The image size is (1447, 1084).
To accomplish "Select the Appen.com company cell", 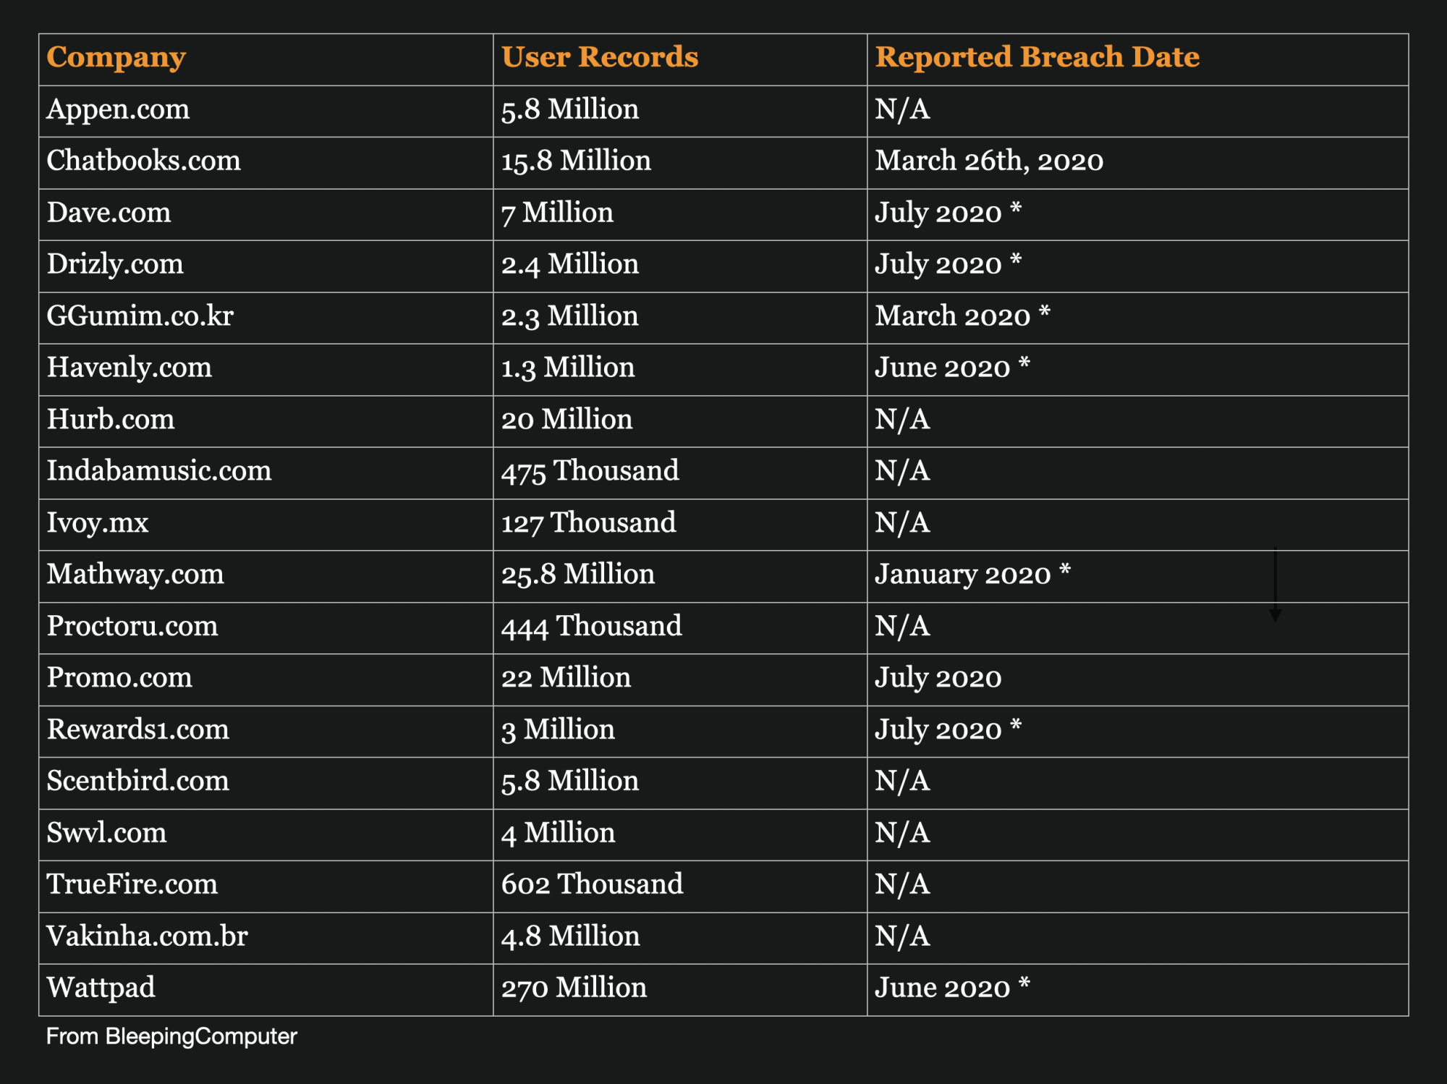I will (118, 109).
